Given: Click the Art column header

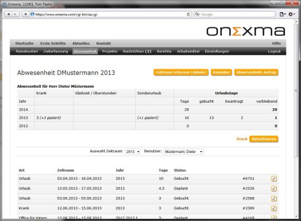Looking at the screenshot, I should pos(22,170).
